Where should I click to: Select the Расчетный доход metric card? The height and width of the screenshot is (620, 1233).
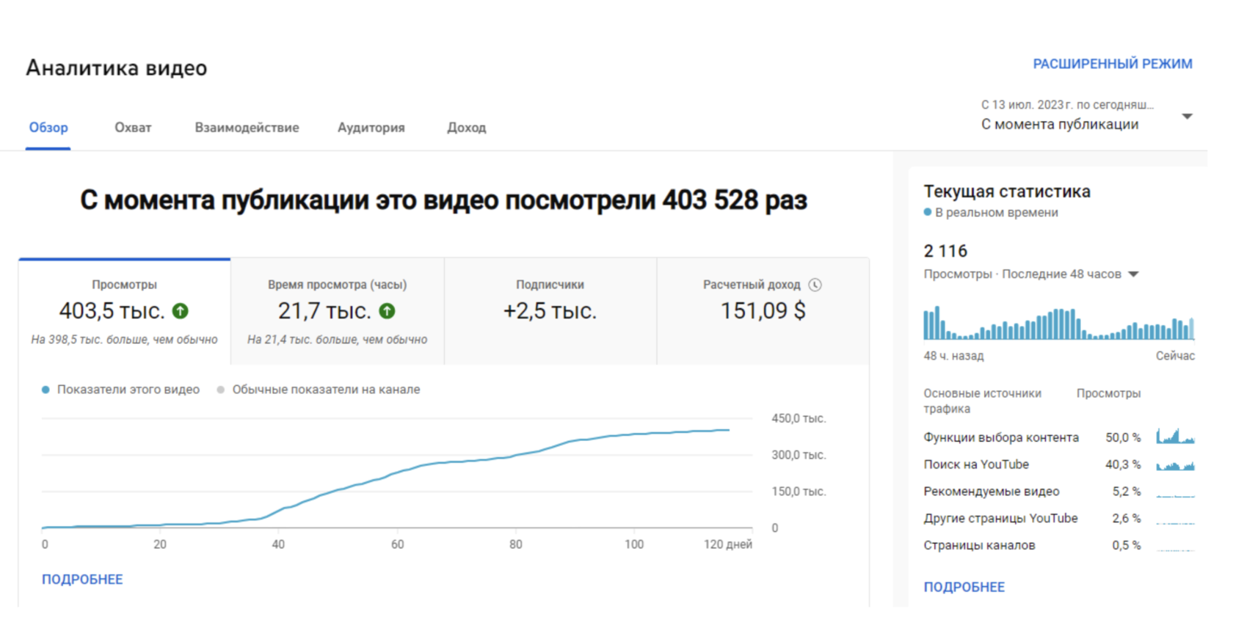tap(763, 311)
